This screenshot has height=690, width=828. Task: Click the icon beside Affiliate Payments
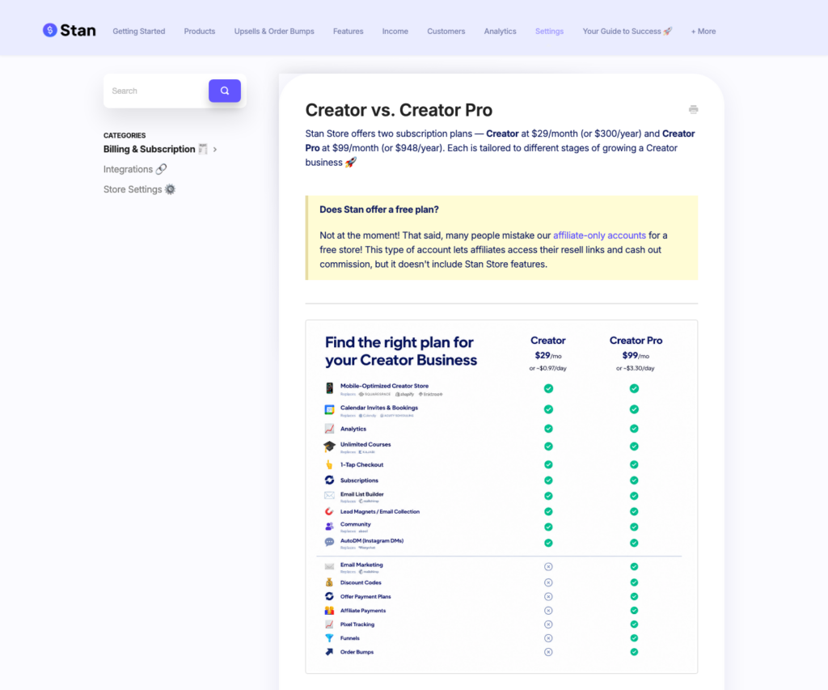330,610
